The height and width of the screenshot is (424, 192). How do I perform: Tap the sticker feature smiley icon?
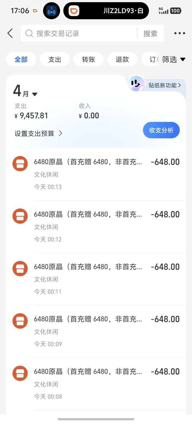coord(136,84)
